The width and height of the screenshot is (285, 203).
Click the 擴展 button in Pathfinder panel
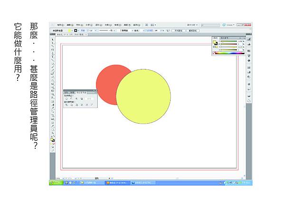pyautogui.click(x=89, y=98)
